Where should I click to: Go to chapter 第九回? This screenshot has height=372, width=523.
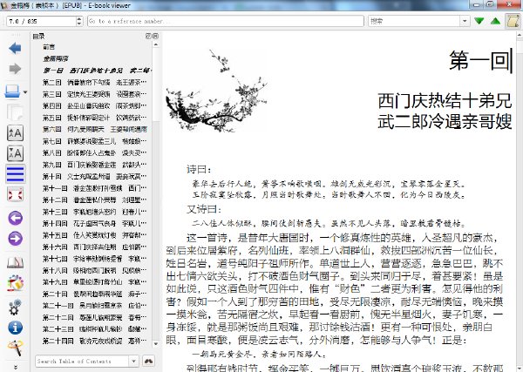click(94, 165)
